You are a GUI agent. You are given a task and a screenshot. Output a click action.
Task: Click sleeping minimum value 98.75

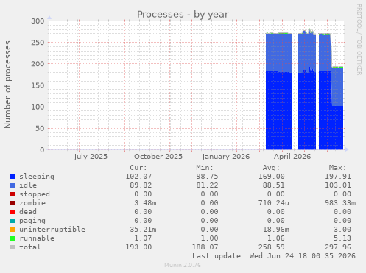point(207,177)
